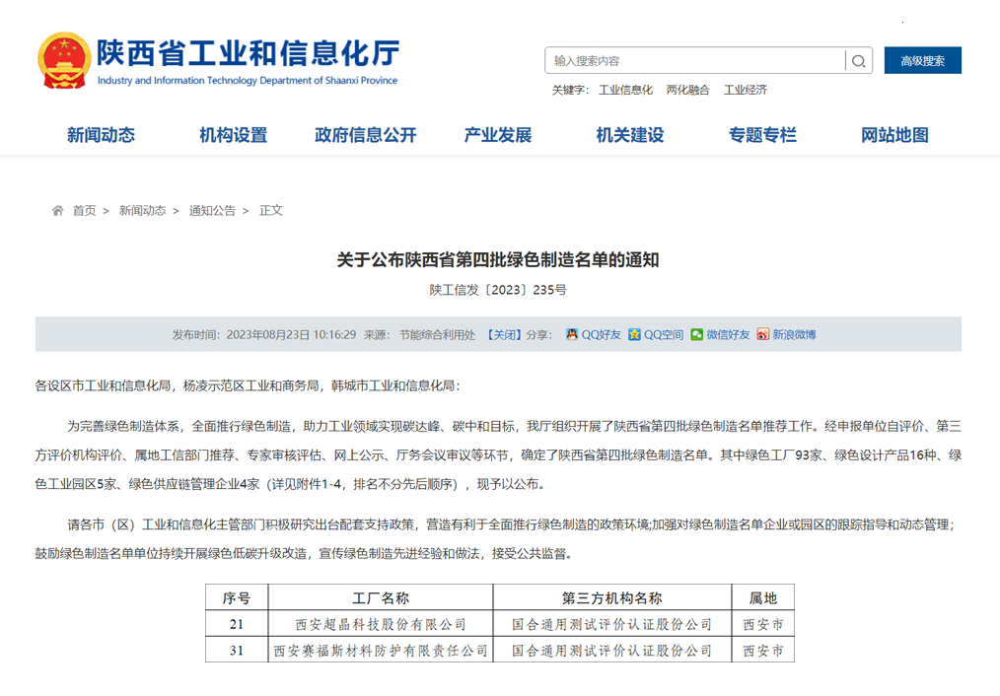Open the 机构设置 navigation menu
Viewport: 1000px width, 696px height.
233,136
